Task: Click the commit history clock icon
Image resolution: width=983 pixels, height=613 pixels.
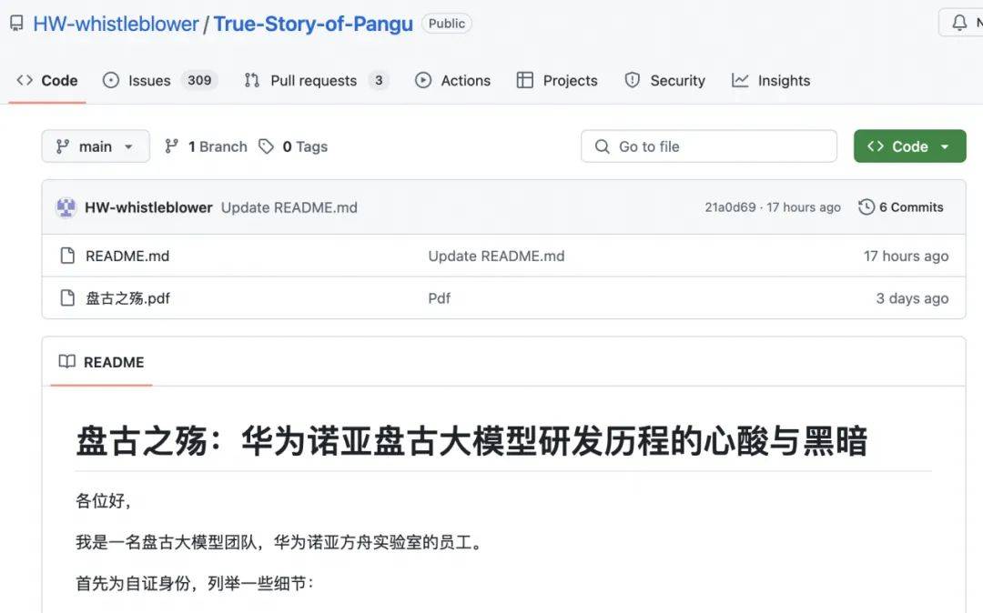Action: 866,206
